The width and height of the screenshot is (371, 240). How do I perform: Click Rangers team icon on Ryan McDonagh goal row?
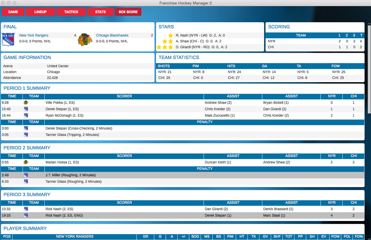(26, 116)
